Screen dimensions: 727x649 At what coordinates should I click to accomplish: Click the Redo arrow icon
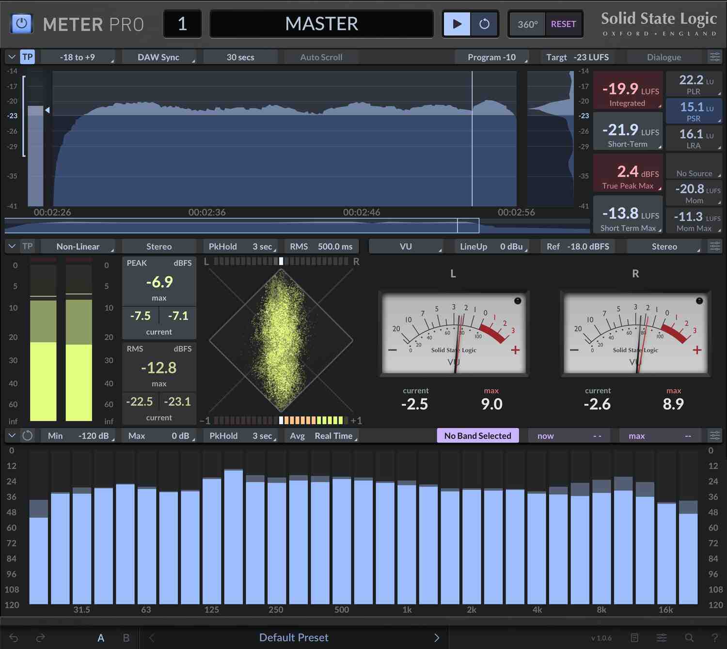pos(41,637)
